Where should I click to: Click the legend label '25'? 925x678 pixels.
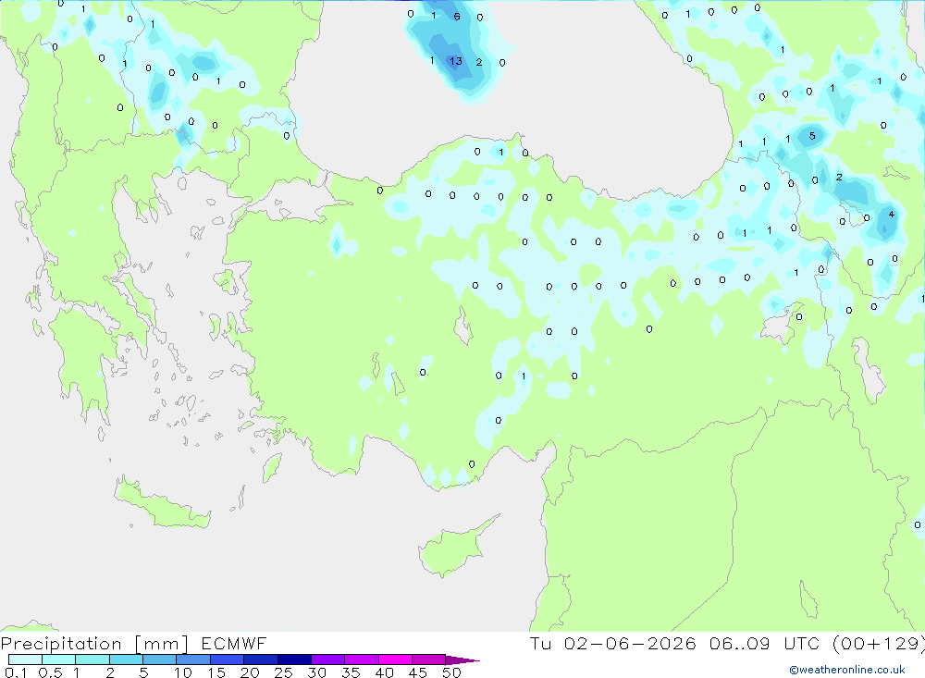point(283,672)
